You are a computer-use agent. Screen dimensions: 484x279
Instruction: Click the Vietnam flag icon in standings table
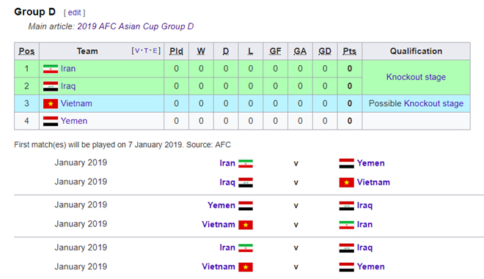pos(51,103)
